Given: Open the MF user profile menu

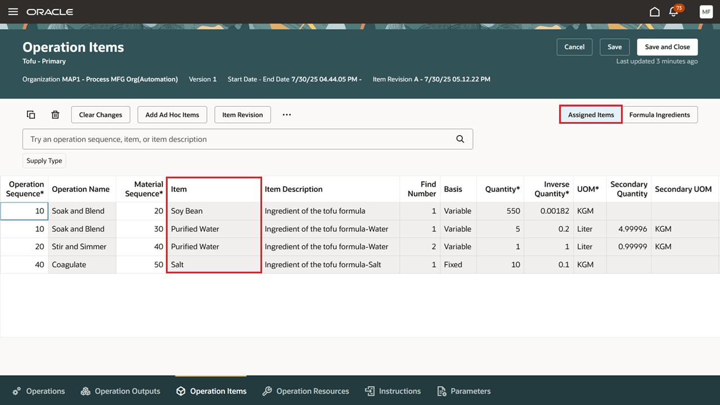Looking at the screenshot, I should point(706,12).
